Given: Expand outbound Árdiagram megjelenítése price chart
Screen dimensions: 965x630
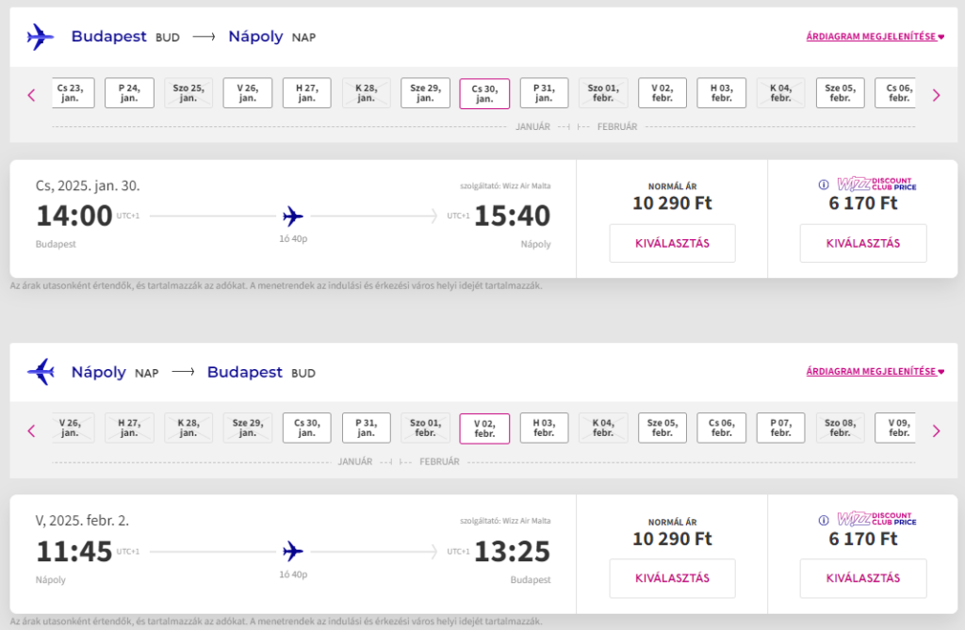Looking at the screenshot, I should coord(875,37).
